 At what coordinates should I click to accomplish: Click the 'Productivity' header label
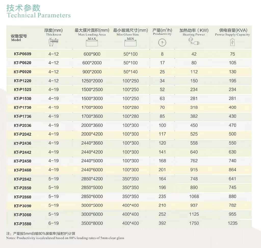(162, 34)
